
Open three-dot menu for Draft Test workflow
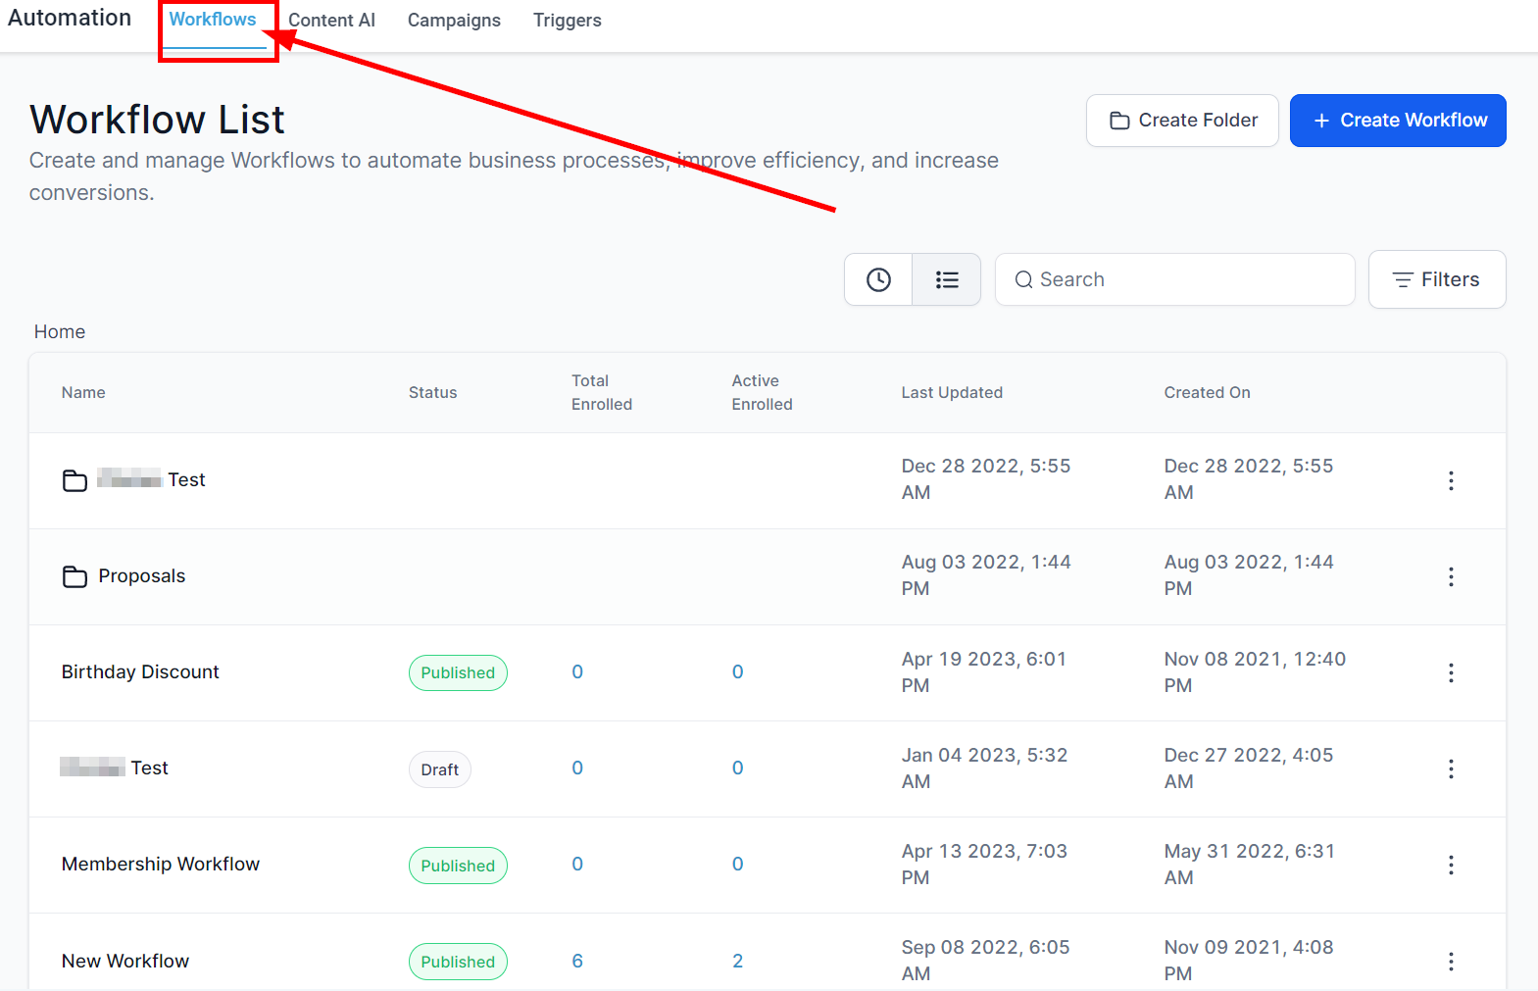tap(1451, 768)
